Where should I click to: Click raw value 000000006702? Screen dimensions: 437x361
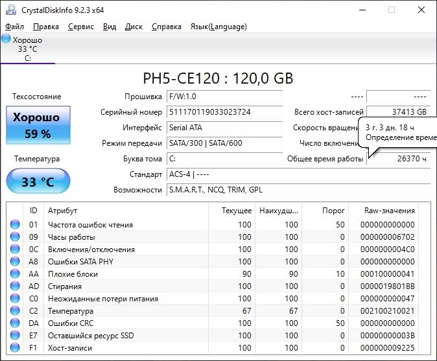tap(387, 237)
